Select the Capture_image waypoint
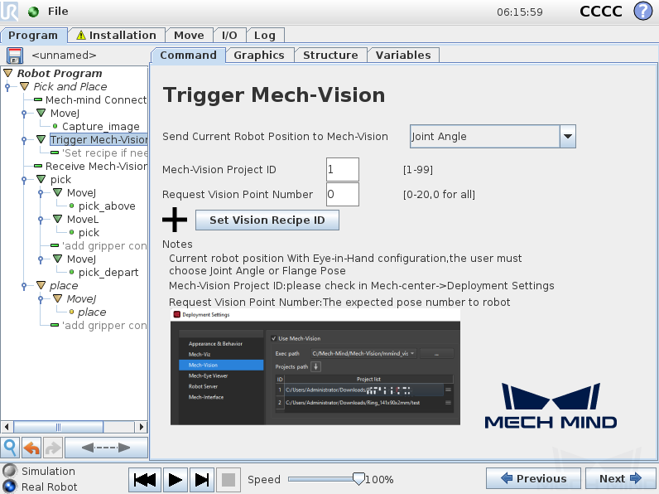 click(x=100, y=126)
